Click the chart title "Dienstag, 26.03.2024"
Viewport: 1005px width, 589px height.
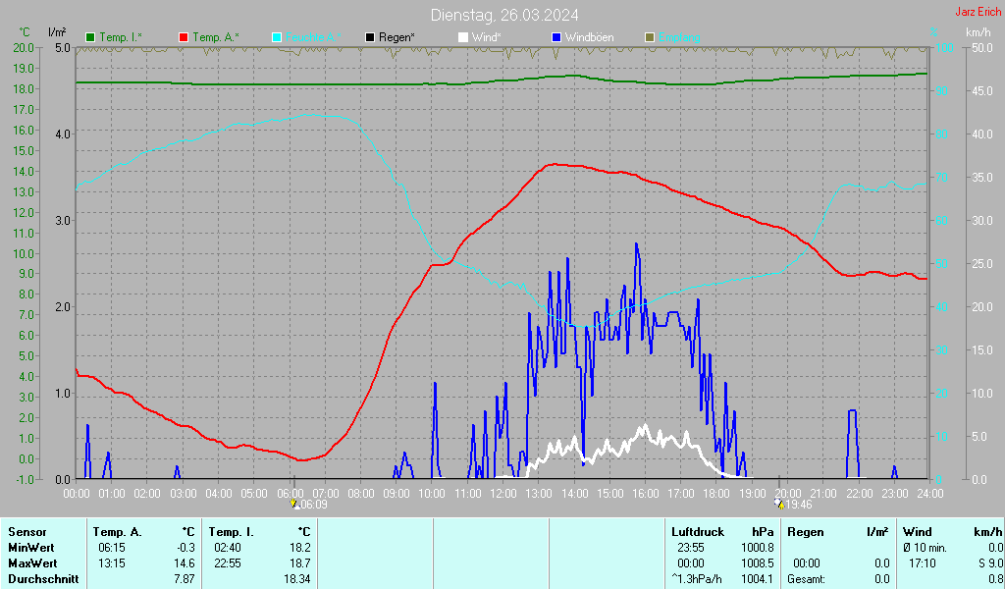click(504, 15)
